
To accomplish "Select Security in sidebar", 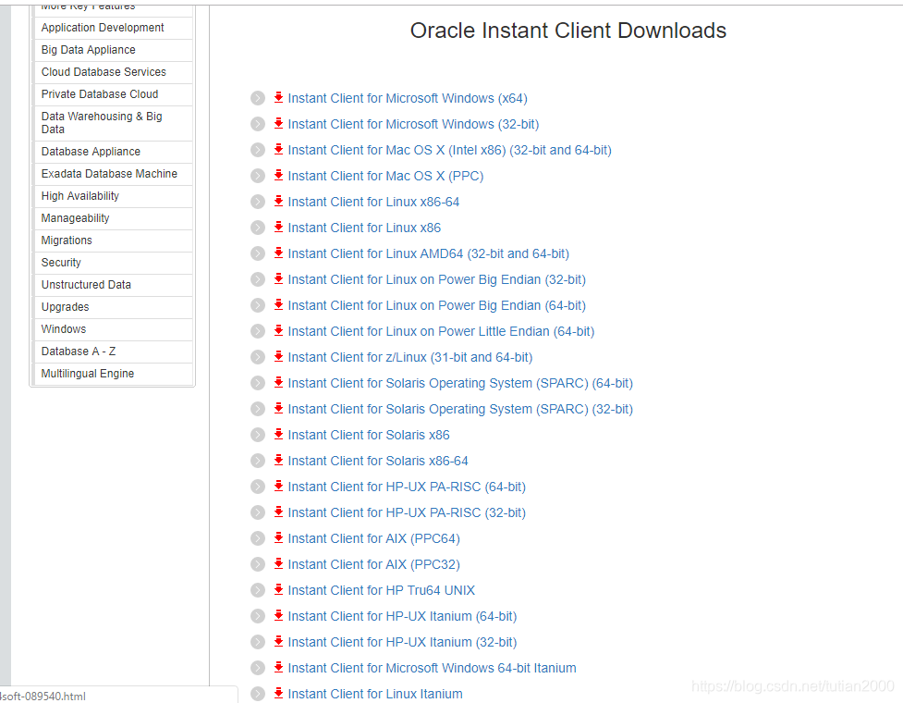I will (114, 263).
